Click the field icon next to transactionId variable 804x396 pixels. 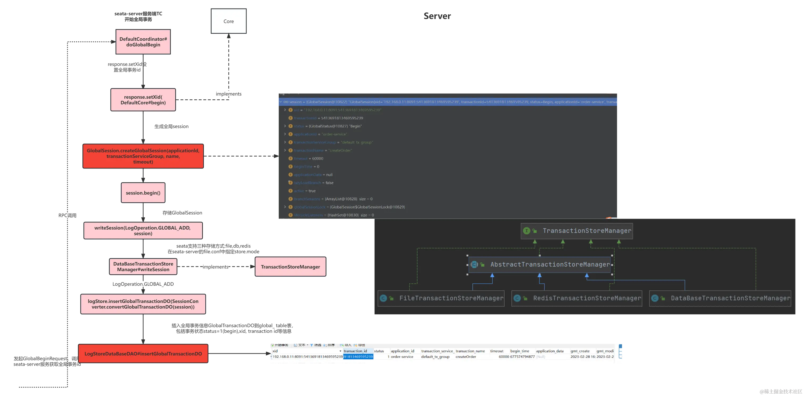290,118
